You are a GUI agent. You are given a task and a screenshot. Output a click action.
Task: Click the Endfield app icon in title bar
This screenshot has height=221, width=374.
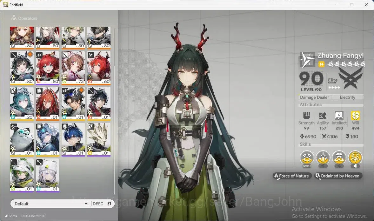[x=5, y=5]
